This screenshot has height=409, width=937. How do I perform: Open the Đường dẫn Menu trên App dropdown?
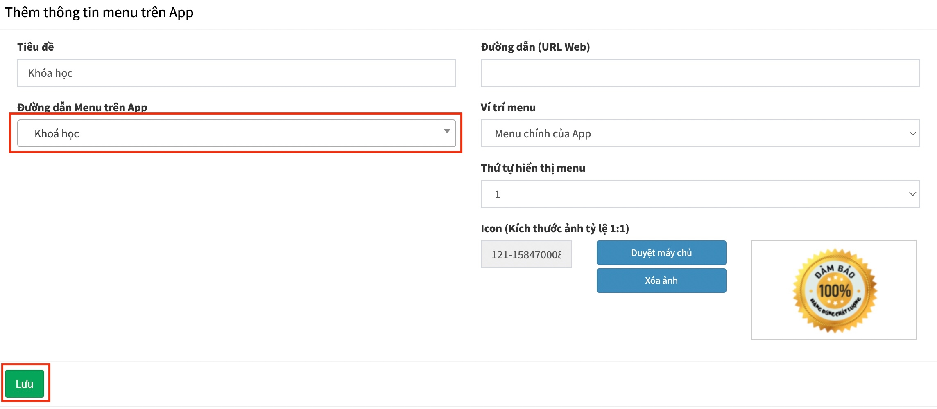tap(236, 133)
